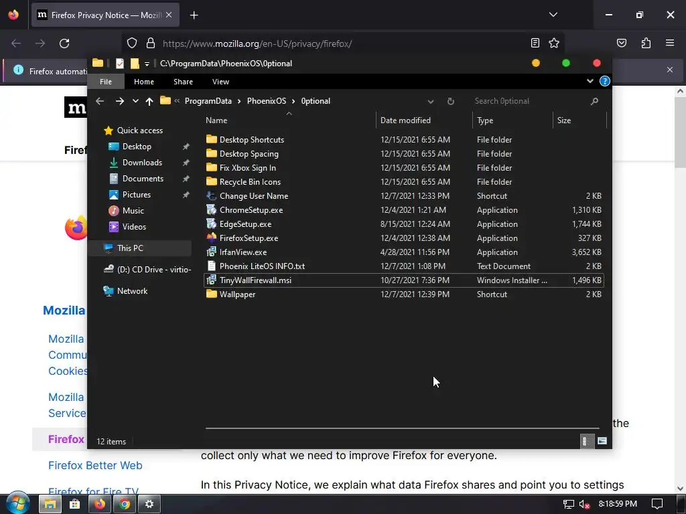
Task: Select the Change User Name shortcut icon
Action: click(x=211, y=196)
